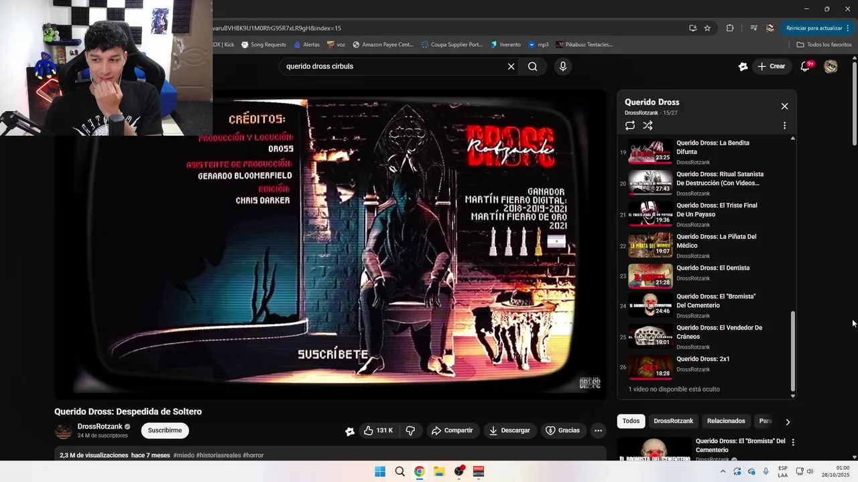858x482 pixels.
Task: Play La Bendita Difunta playlist video
Action: 650,151
